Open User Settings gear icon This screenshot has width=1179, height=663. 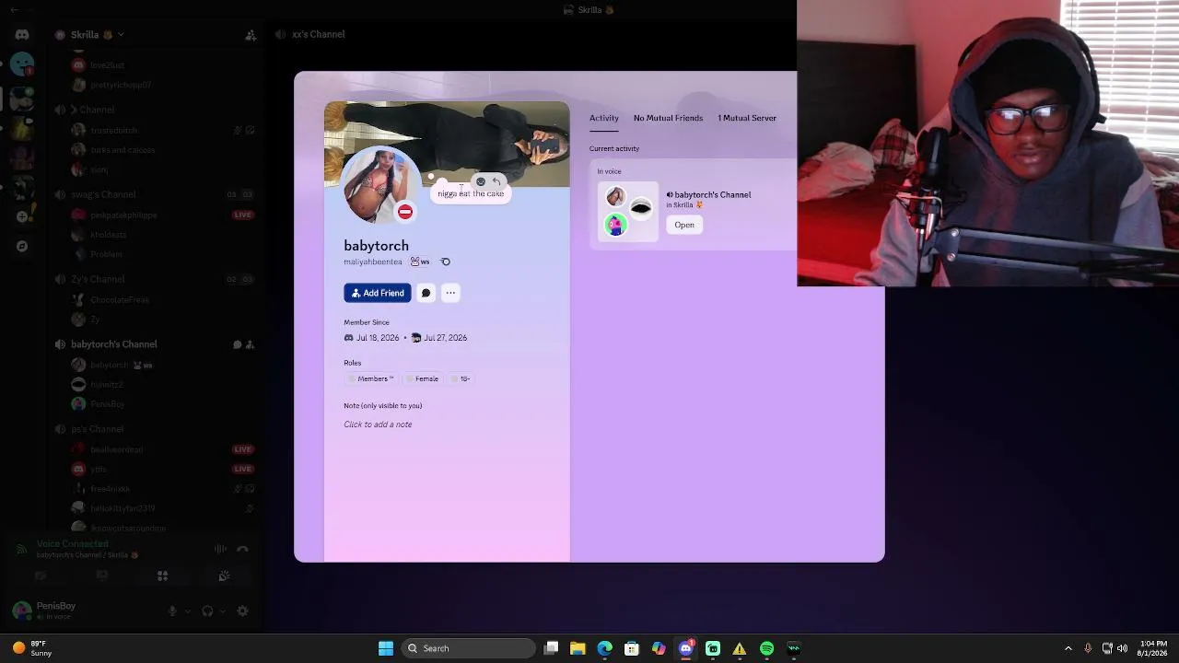(243, 611)
